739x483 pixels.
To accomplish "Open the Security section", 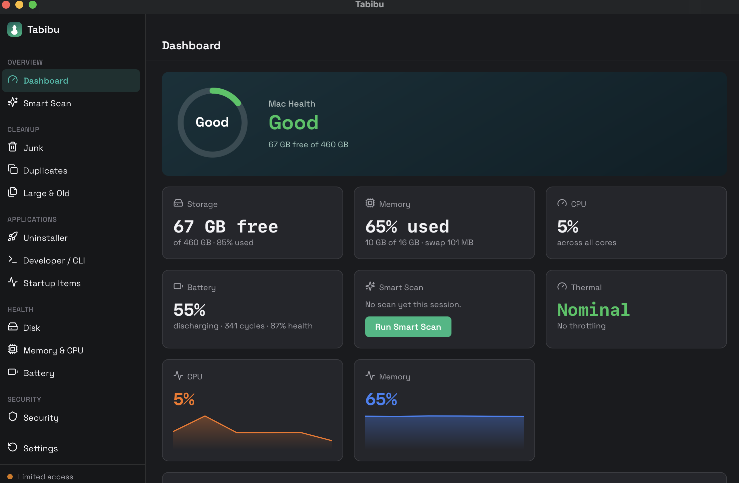I will click(71, 418).
